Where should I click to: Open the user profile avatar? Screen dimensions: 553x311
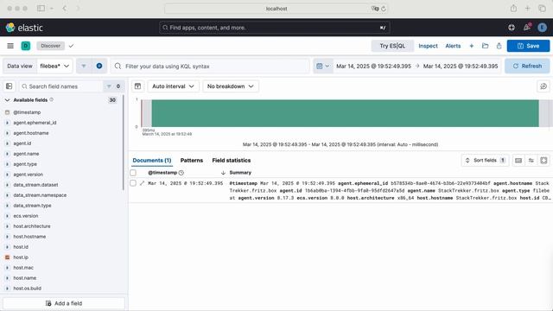(542, 28)
